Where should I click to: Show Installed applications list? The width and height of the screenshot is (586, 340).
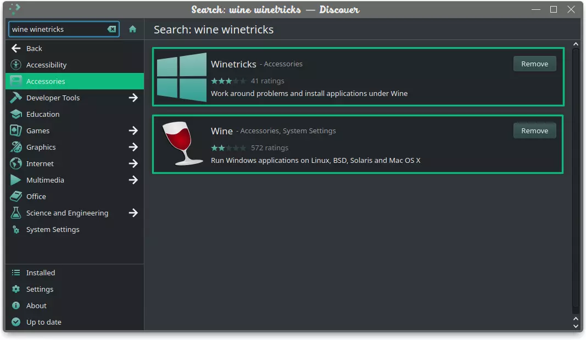click(75, 273)
